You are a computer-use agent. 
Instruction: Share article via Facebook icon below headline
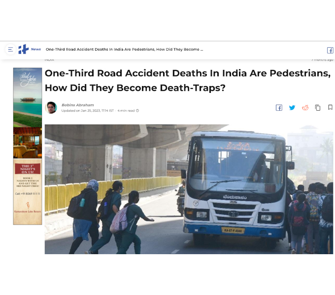tap(279, 108)
